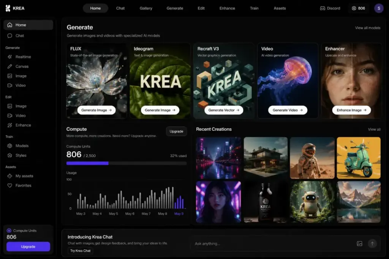Click the Try Krea Chat button
Screen dimensions: 389x259
(x=81, y=251)
